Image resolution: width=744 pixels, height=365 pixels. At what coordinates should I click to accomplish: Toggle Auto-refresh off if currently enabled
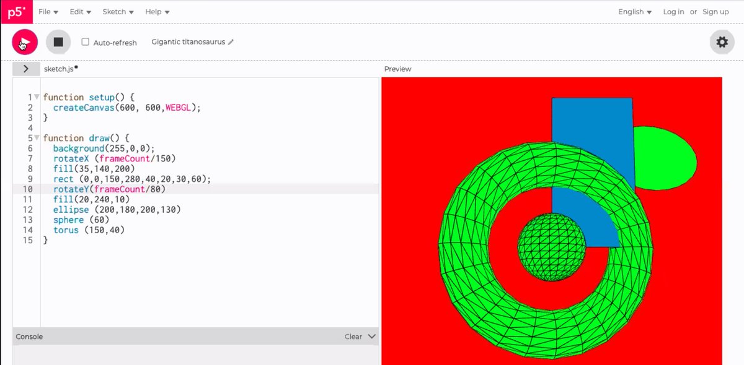click(85, 41)
